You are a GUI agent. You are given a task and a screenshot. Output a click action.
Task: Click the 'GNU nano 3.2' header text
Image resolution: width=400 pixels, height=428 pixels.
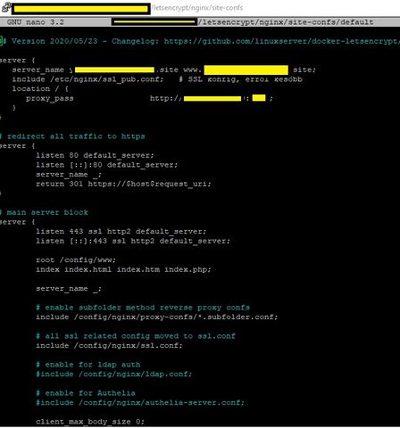coord(36,22)
